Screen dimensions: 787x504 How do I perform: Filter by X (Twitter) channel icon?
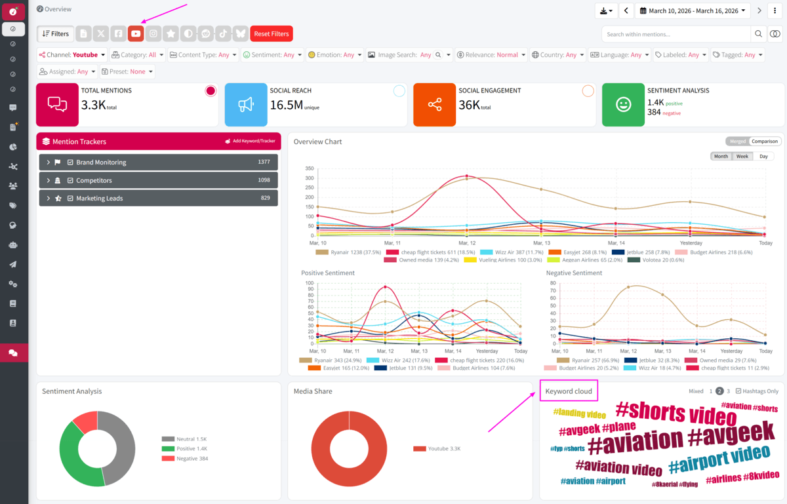click(x=101, y=33)
